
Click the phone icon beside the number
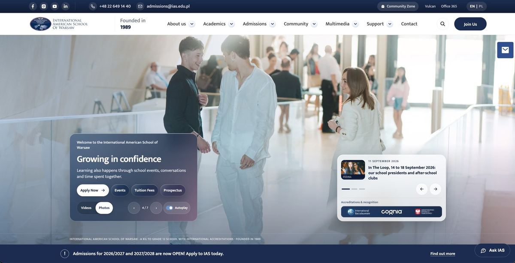[x=93, y=6]
